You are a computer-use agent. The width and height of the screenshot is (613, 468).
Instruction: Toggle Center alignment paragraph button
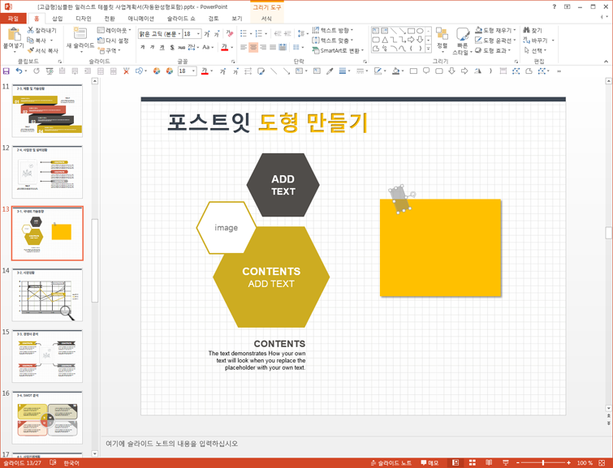coord(253,47)
